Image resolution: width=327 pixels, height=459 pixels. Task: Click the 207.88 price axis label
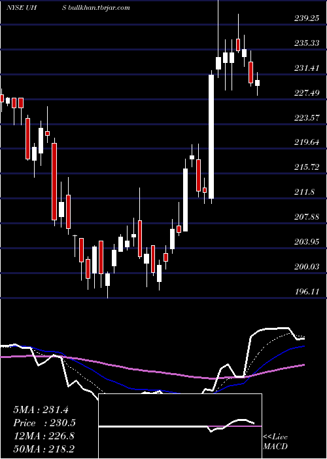[x=307, y=217]
